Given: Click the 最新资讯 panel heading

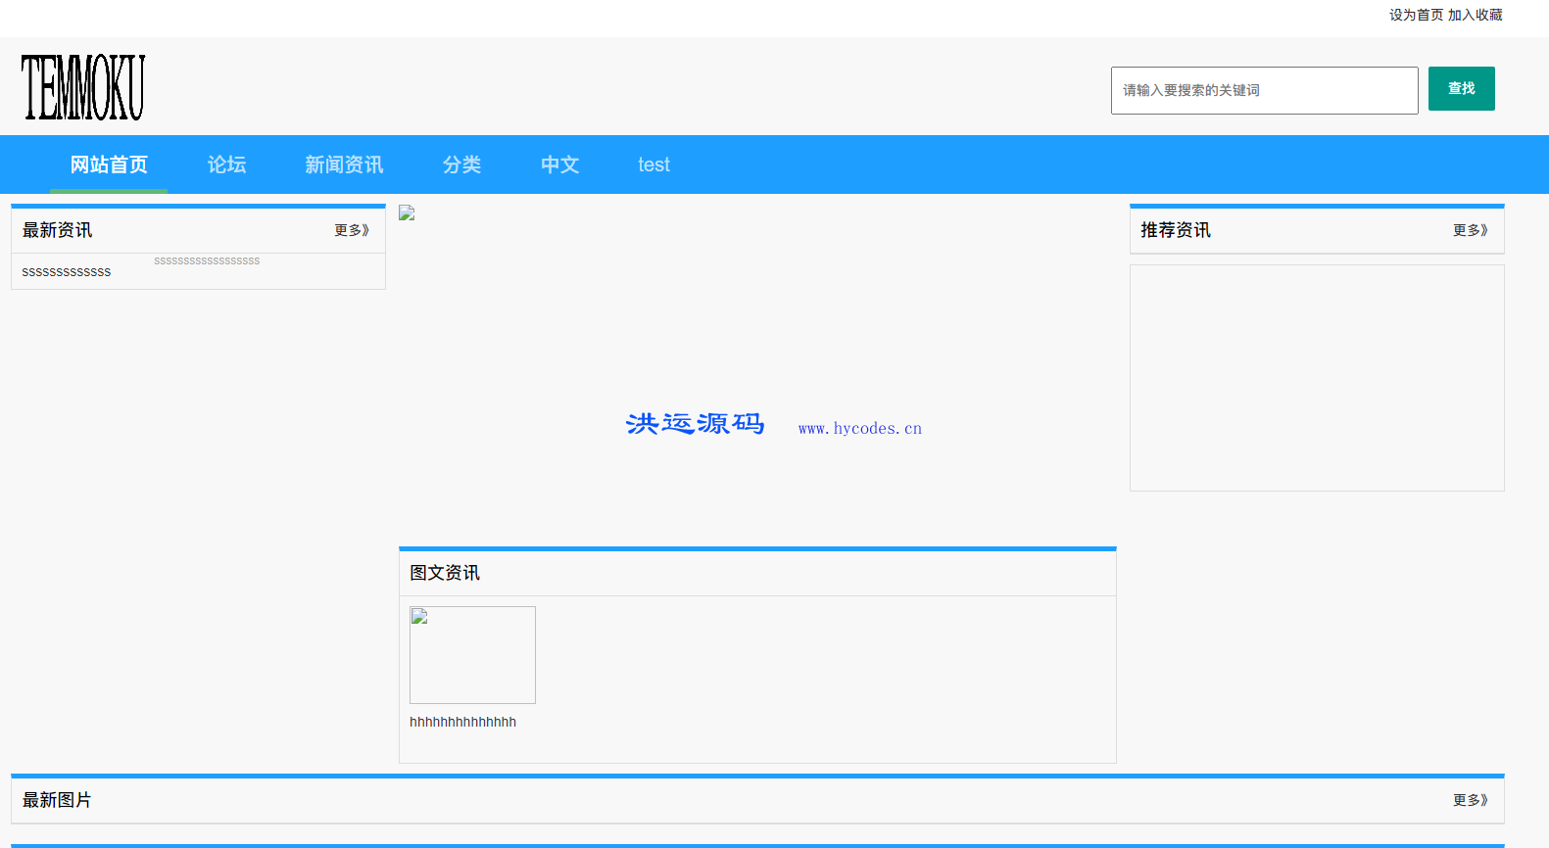Looking at the screenshot, I should pos(58,230).
